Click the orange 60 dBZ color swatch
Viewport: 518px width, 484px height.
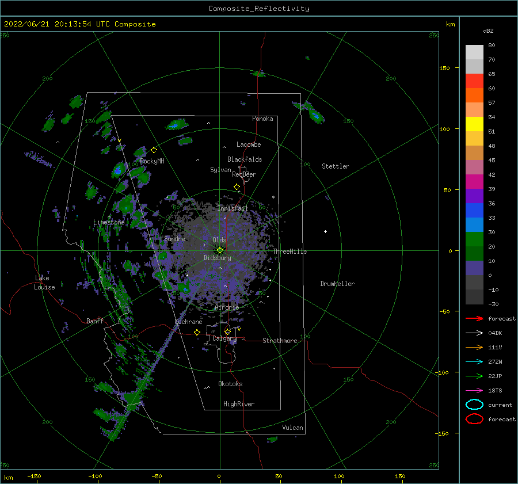coord(474,95)
